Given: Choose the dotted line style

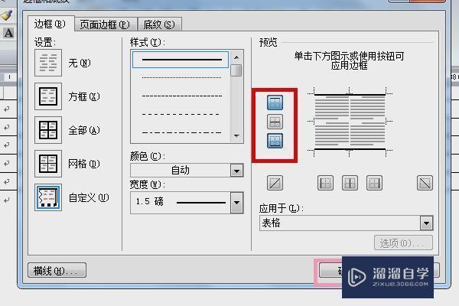Looking at the screenshot, I should (181, 77).
